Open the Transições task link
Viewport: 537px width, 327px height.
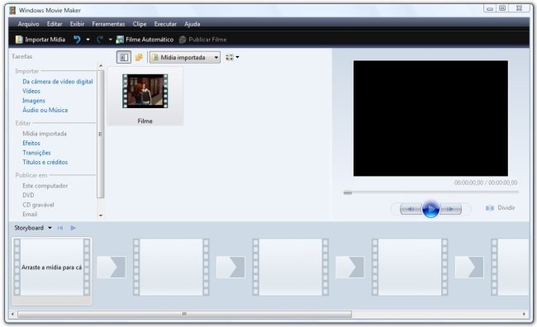(36, 153)
